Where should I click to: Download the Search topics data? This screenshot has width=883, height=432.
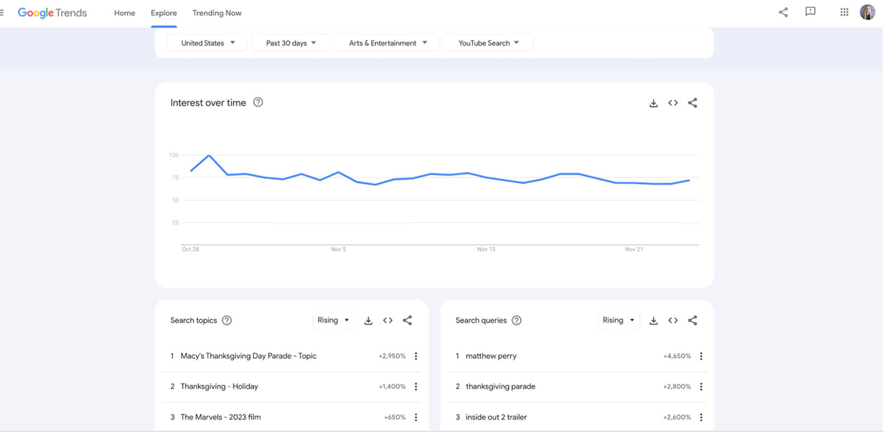(x=368, y=321)
